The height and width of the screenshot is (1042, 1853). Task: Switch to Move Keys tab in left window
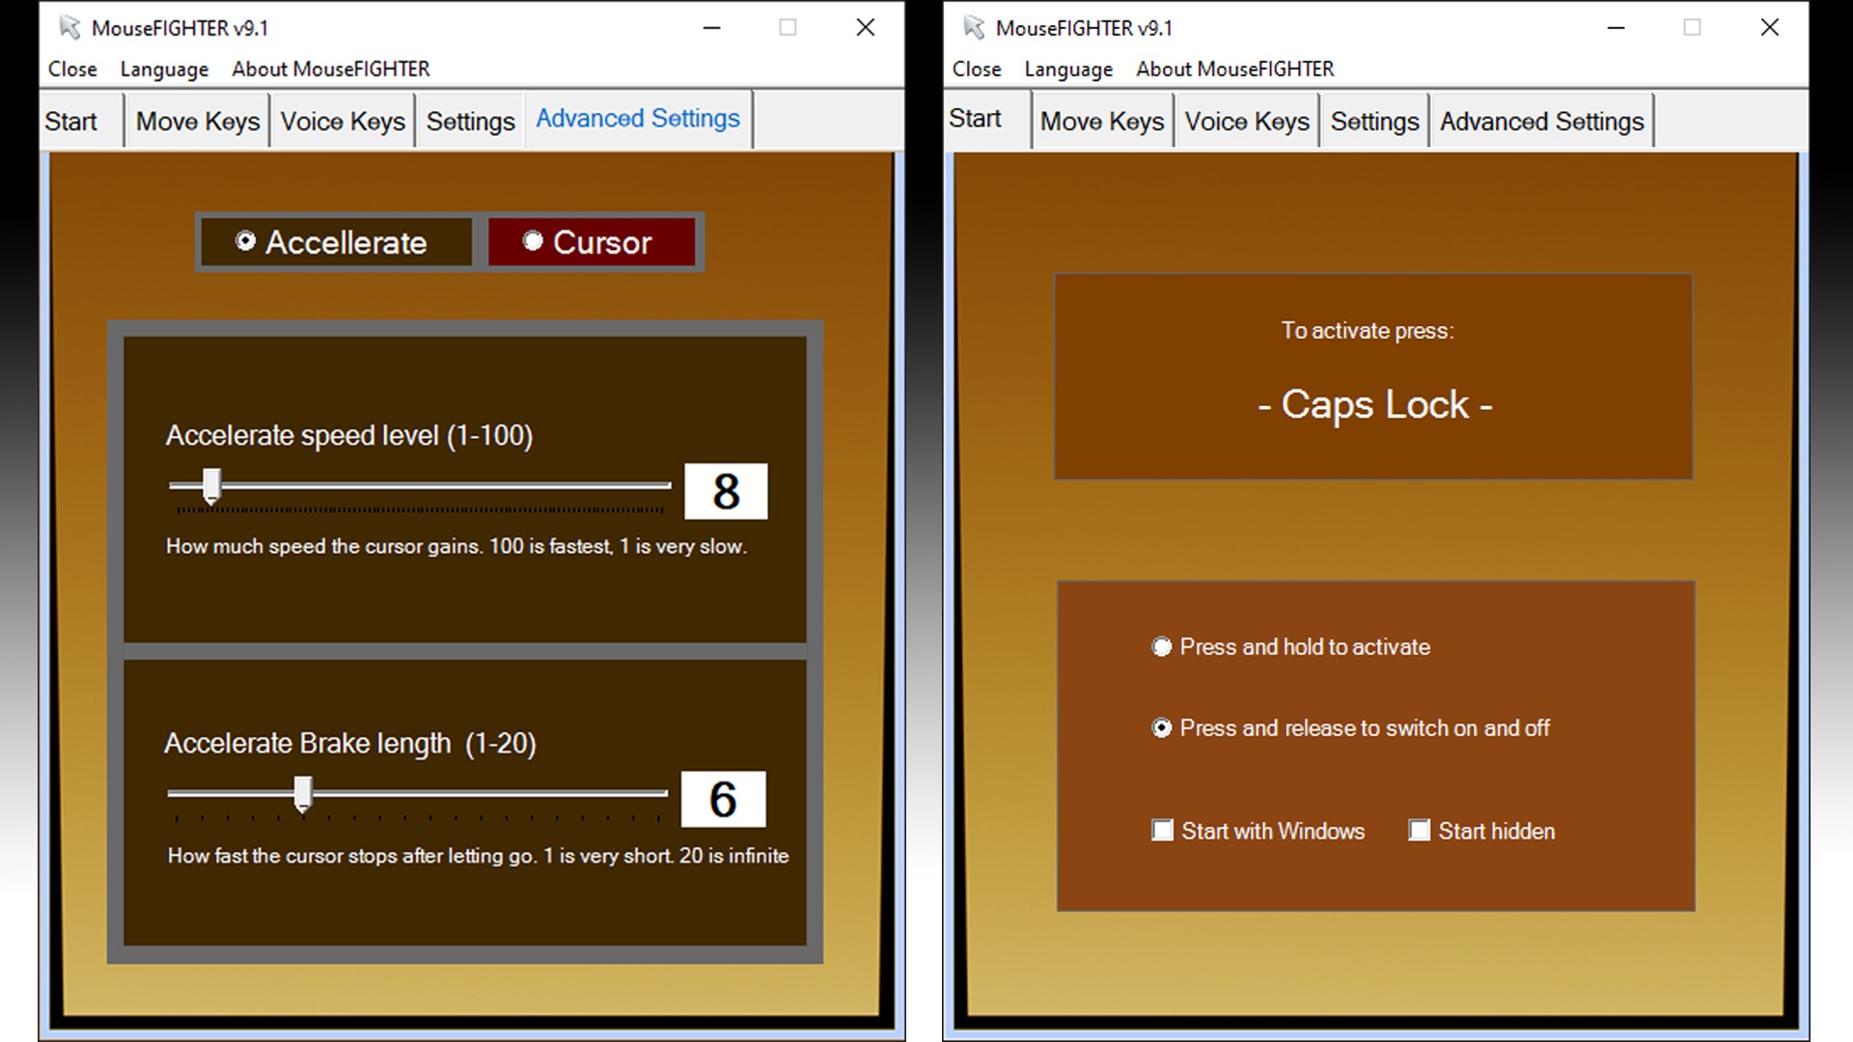198,122
